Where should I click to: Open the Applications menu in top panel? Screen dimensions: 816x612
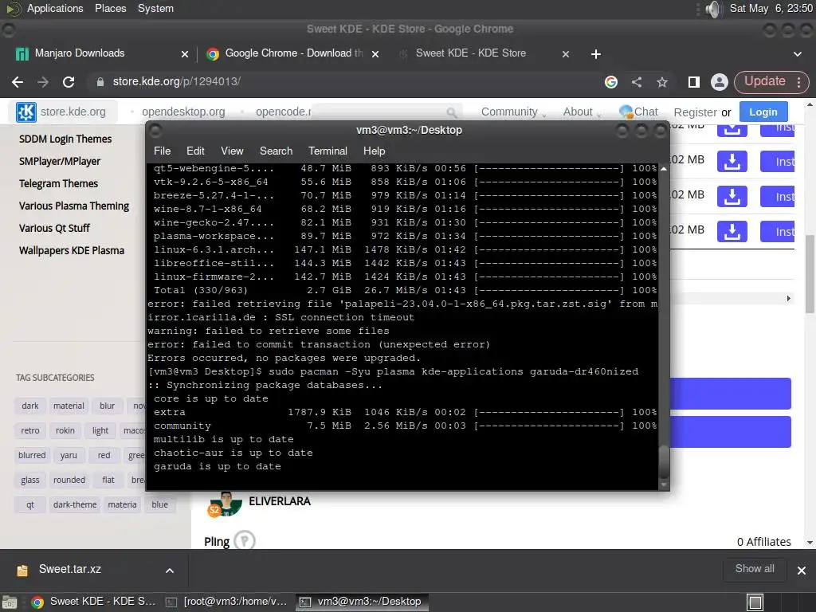click(x=55, y=8)
